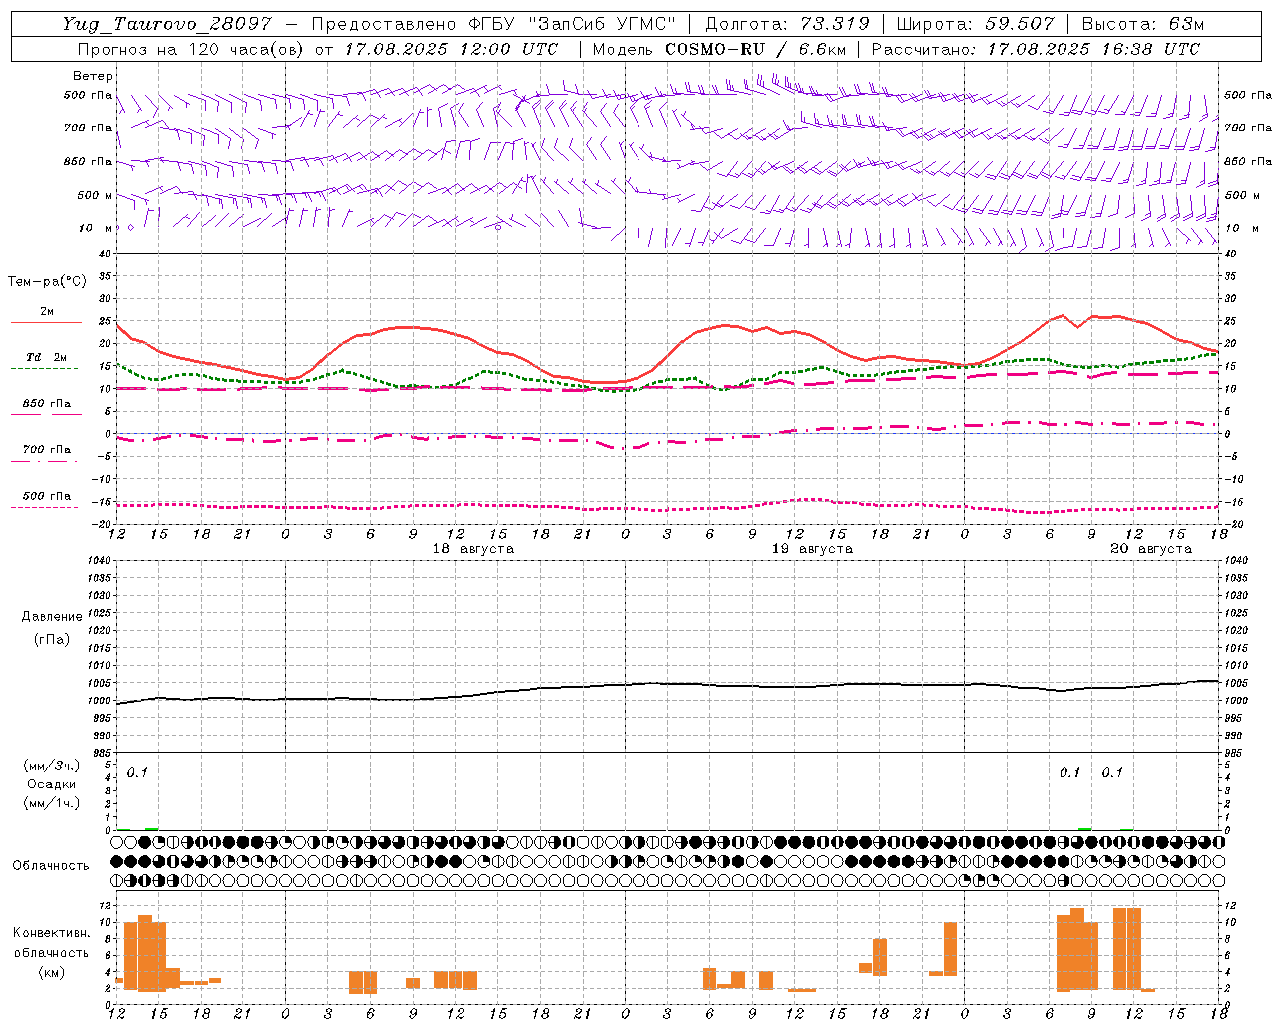The height and width of the screenshot is (1022, 1277).
Task: Click the red 2м temperature legend line
Action: [x=46, y=322]
